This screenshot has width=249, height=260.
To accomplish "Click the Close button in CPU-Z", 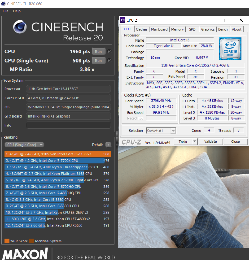I will 236,142.
